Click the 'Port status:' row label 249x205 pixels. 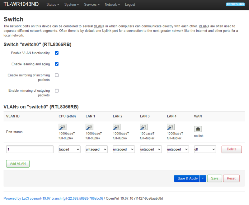pos(15,132)
